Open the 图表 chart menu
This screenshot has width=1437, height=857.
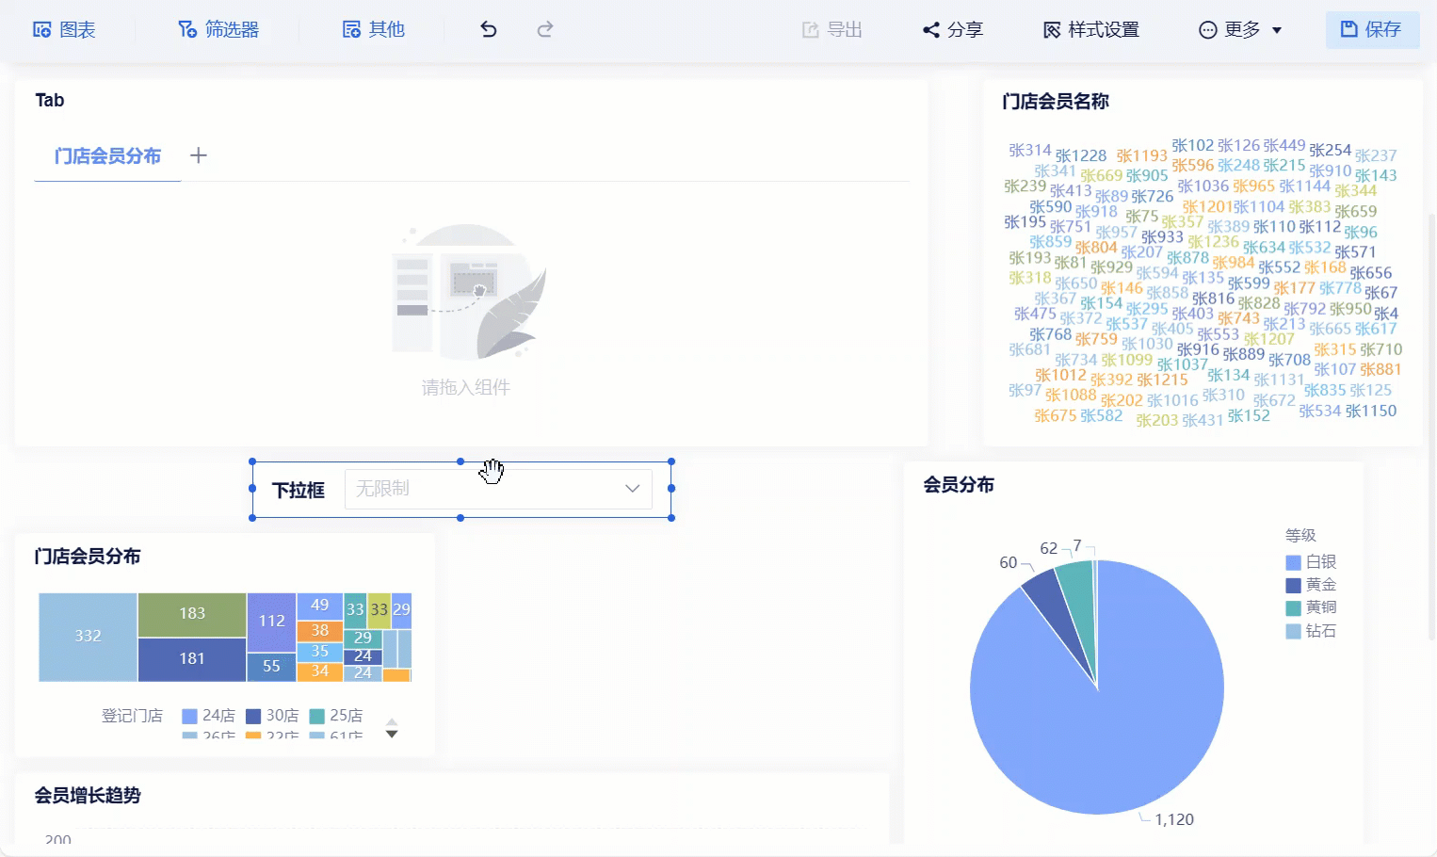[64, 29]
